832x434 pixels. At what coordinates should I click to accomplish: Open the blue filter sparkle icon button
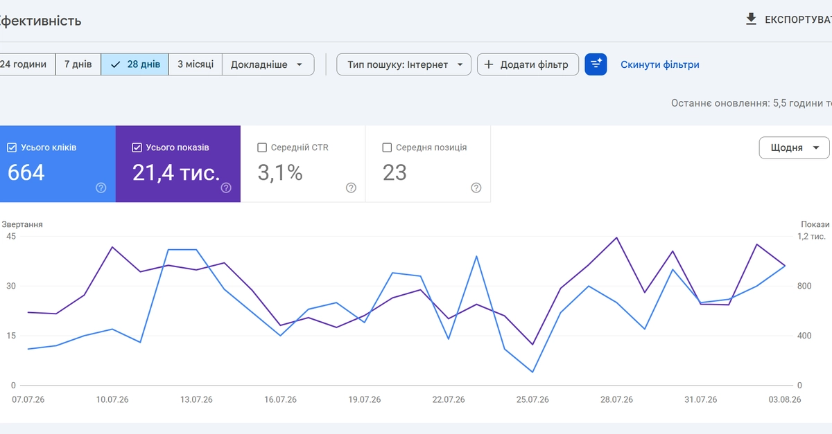[x=596, y=64]
